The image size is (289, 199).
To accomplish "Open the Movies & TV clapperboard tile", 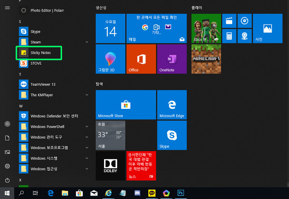I will 229,21.
